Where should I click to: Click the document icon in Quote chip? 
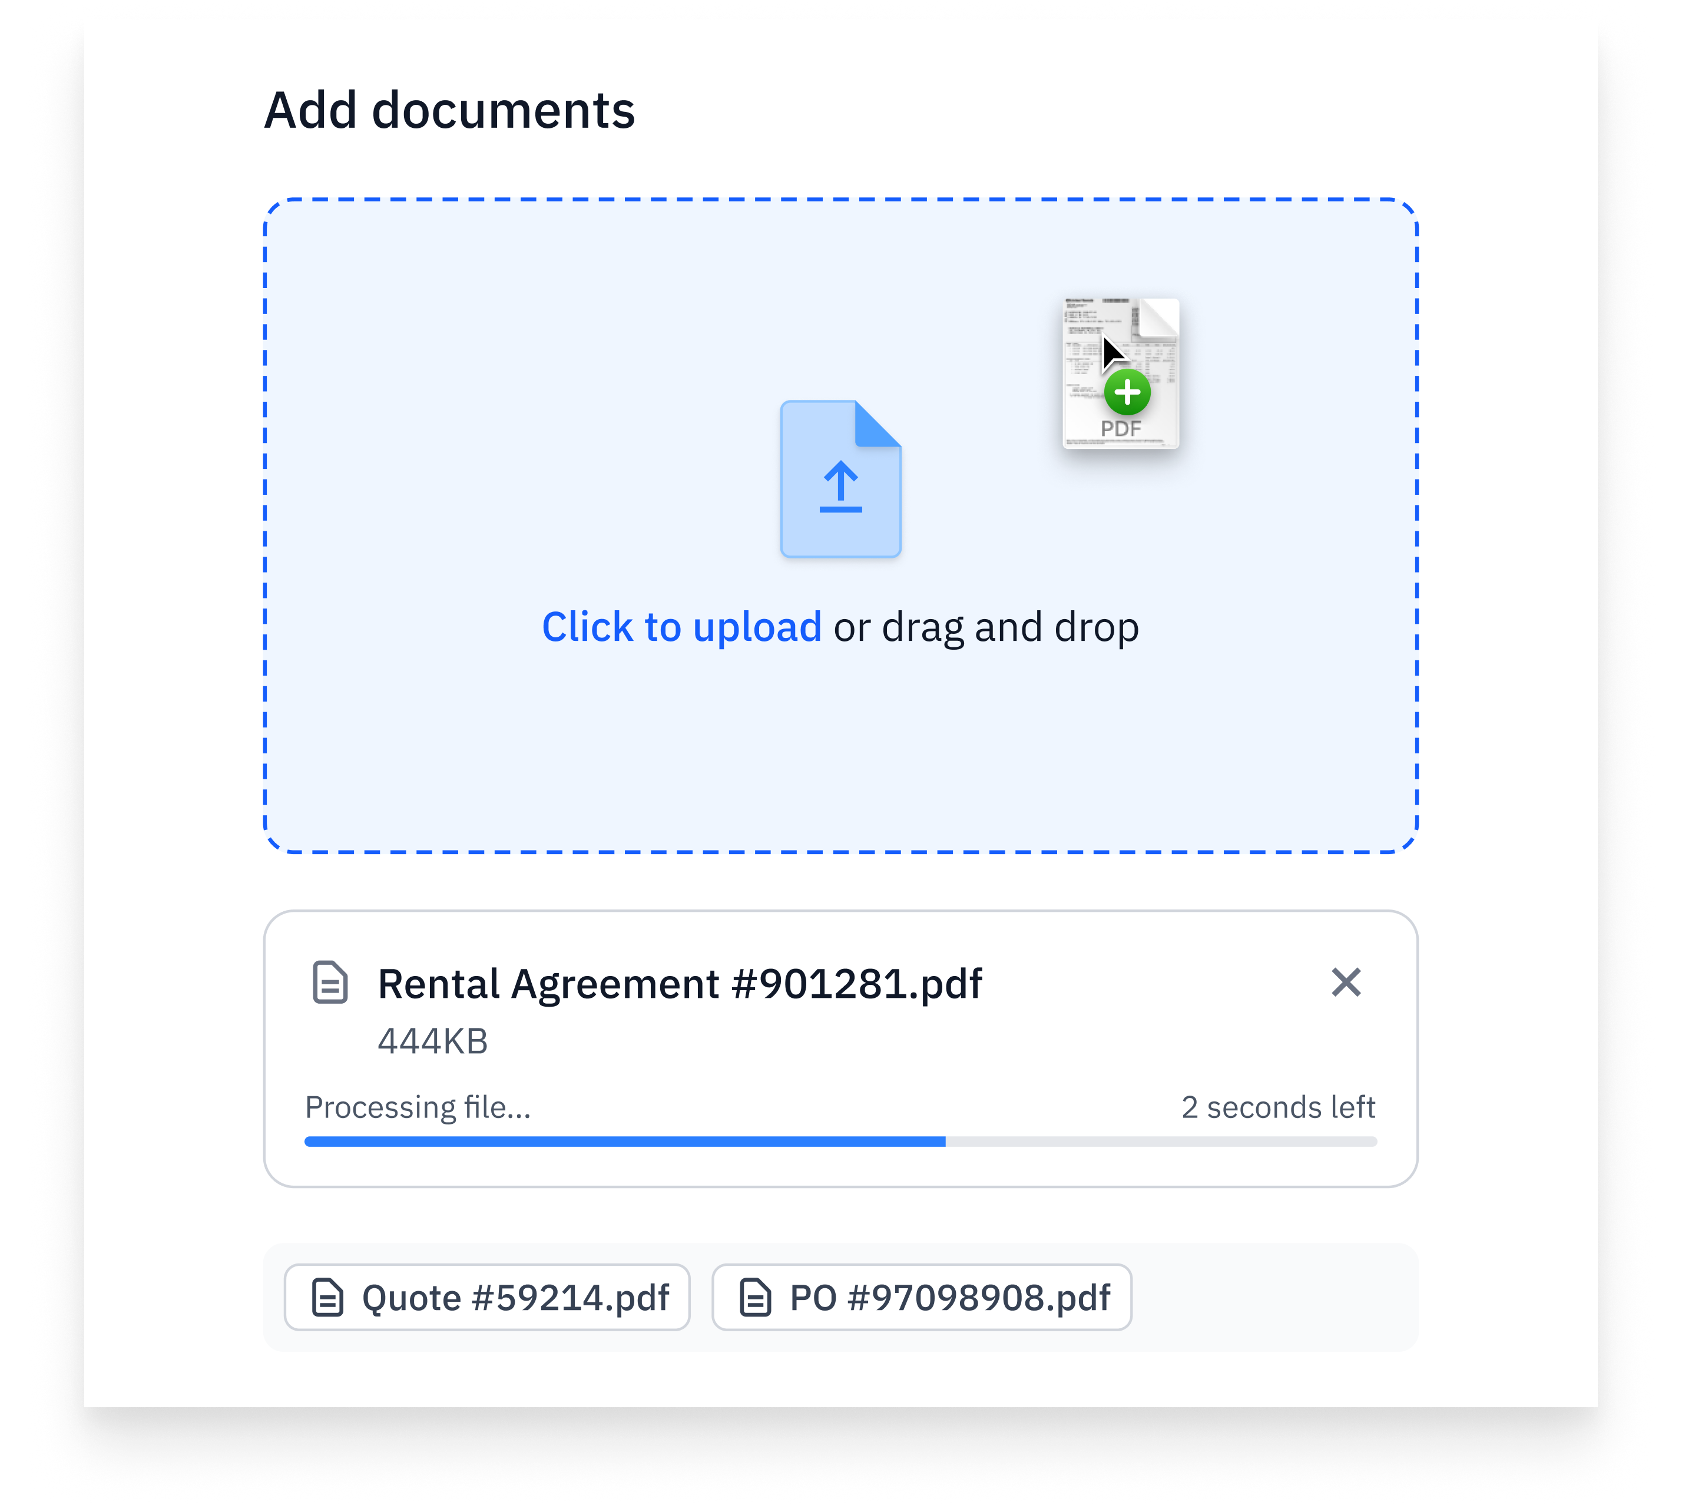point(327,1298)
